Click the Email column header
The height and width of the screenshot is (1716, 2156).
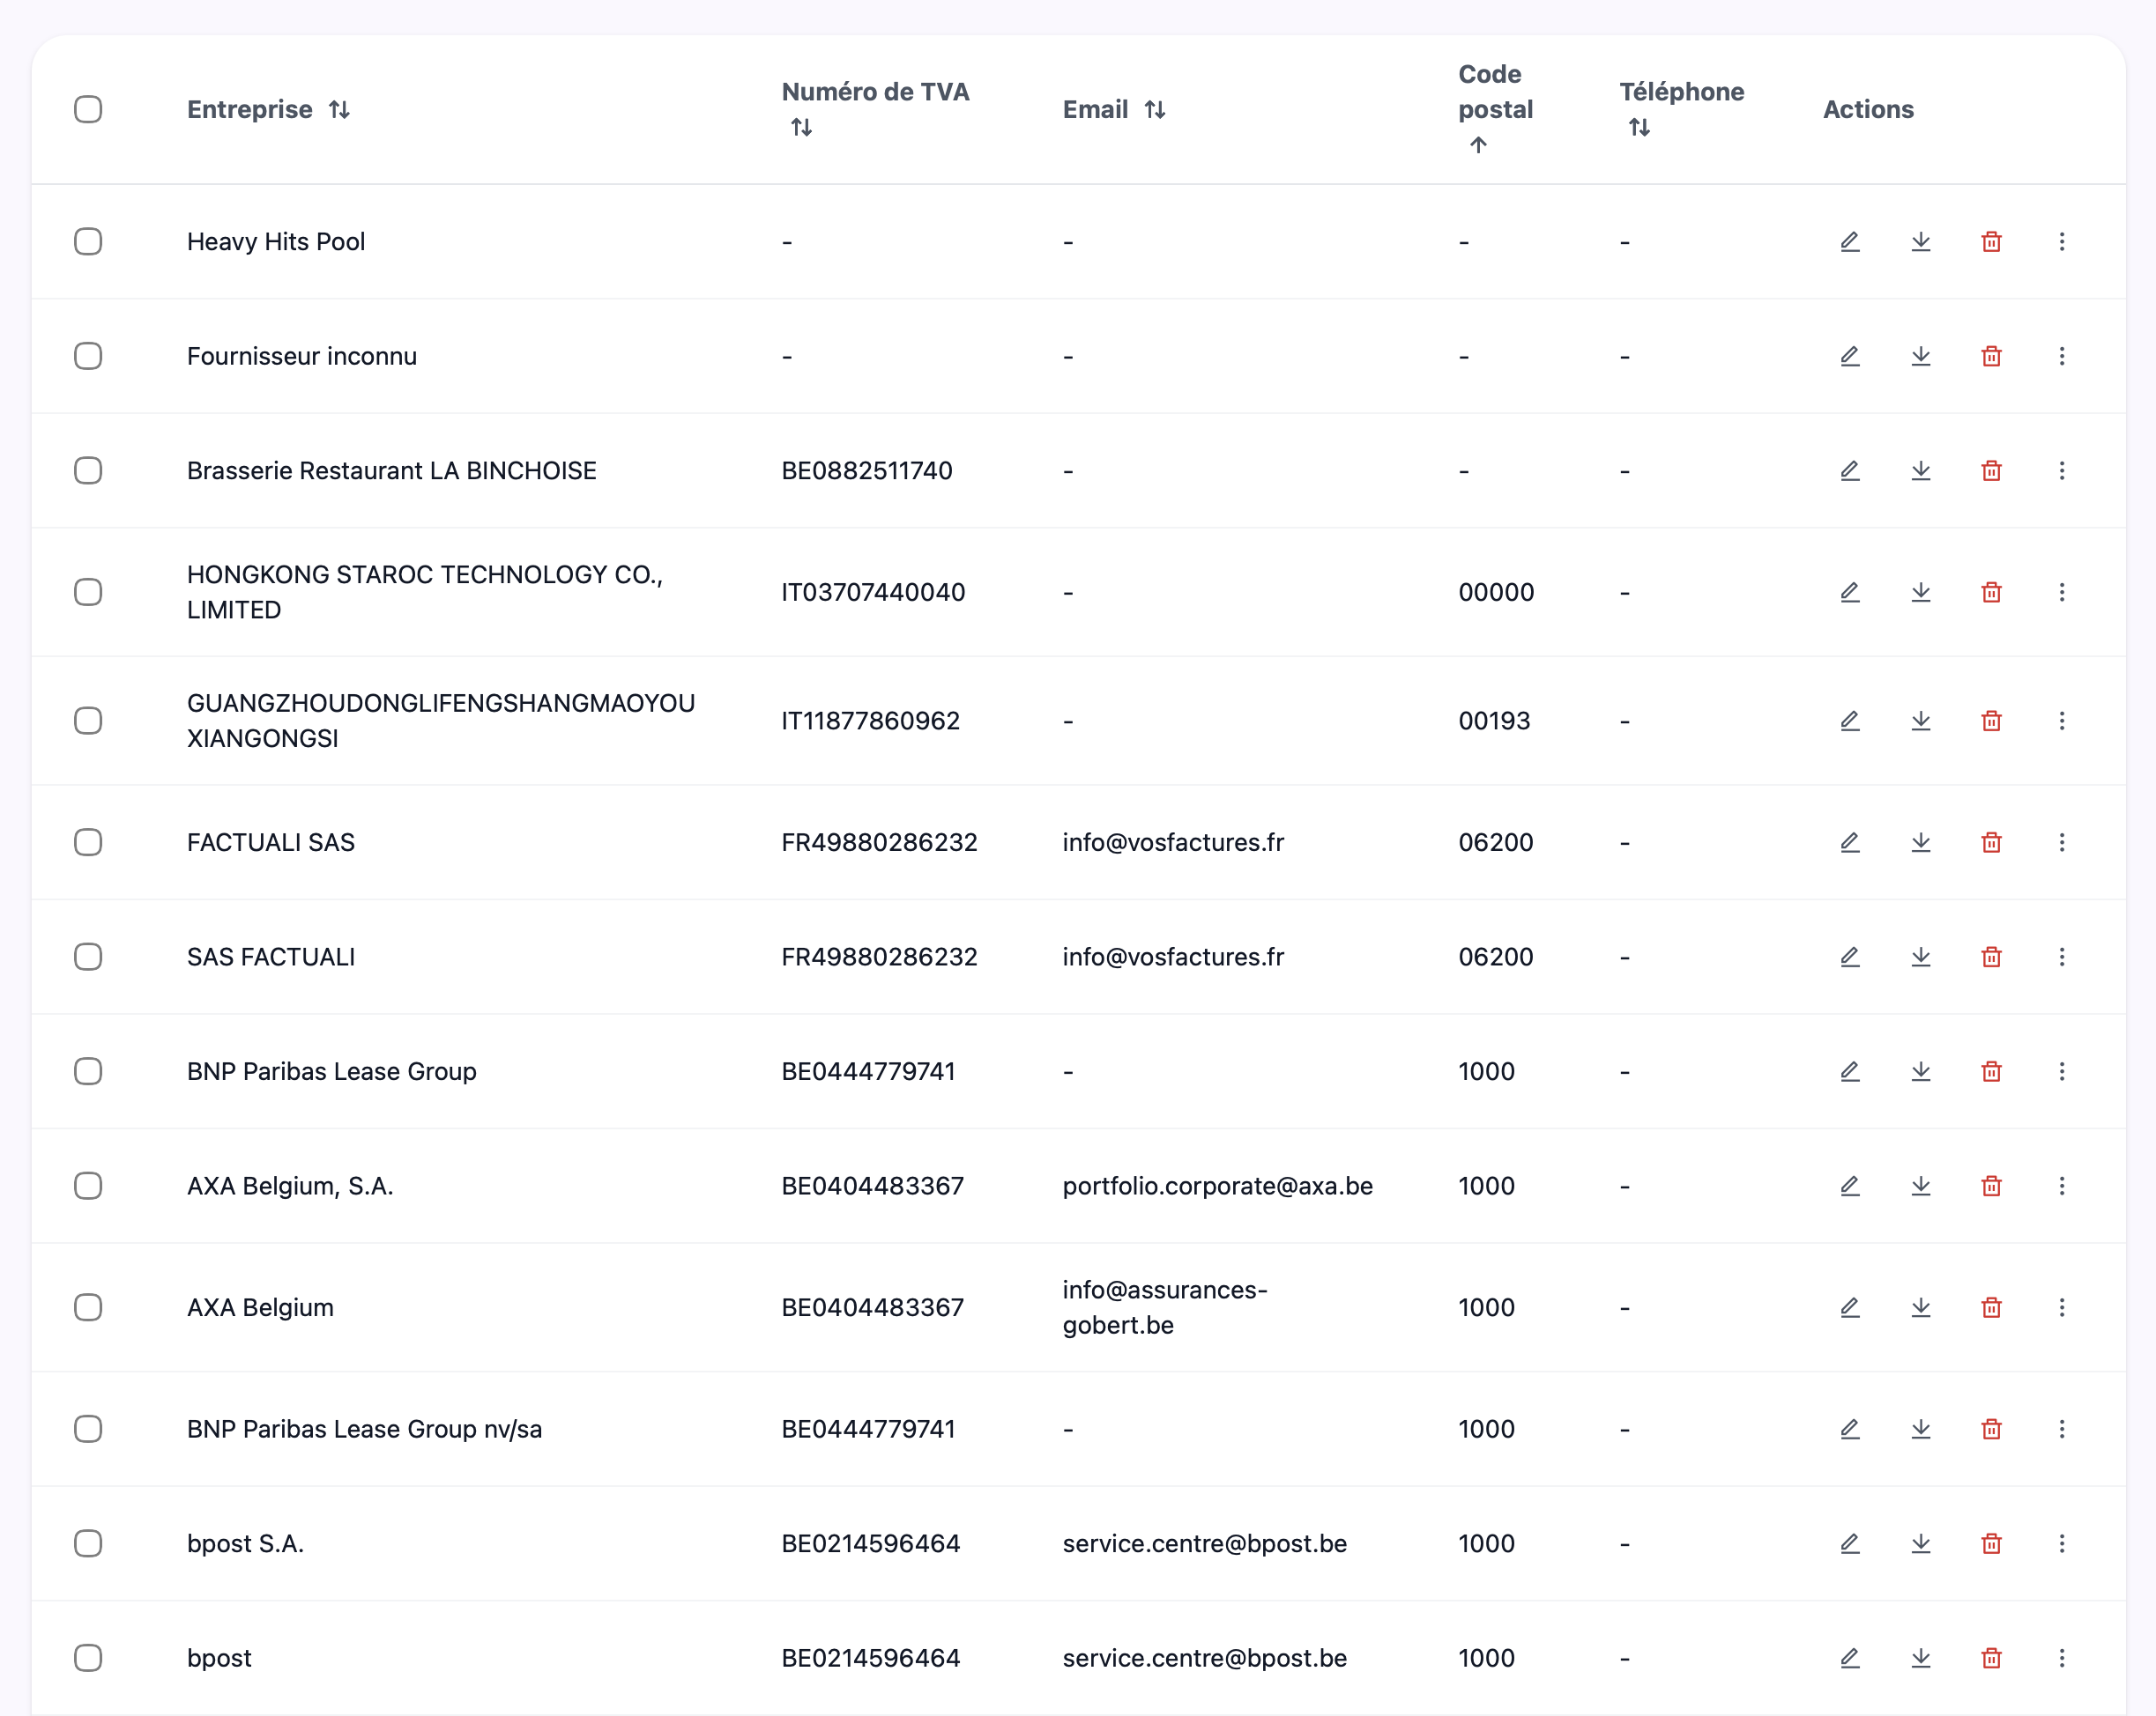pyautogui.click(x=1156, y=110)
